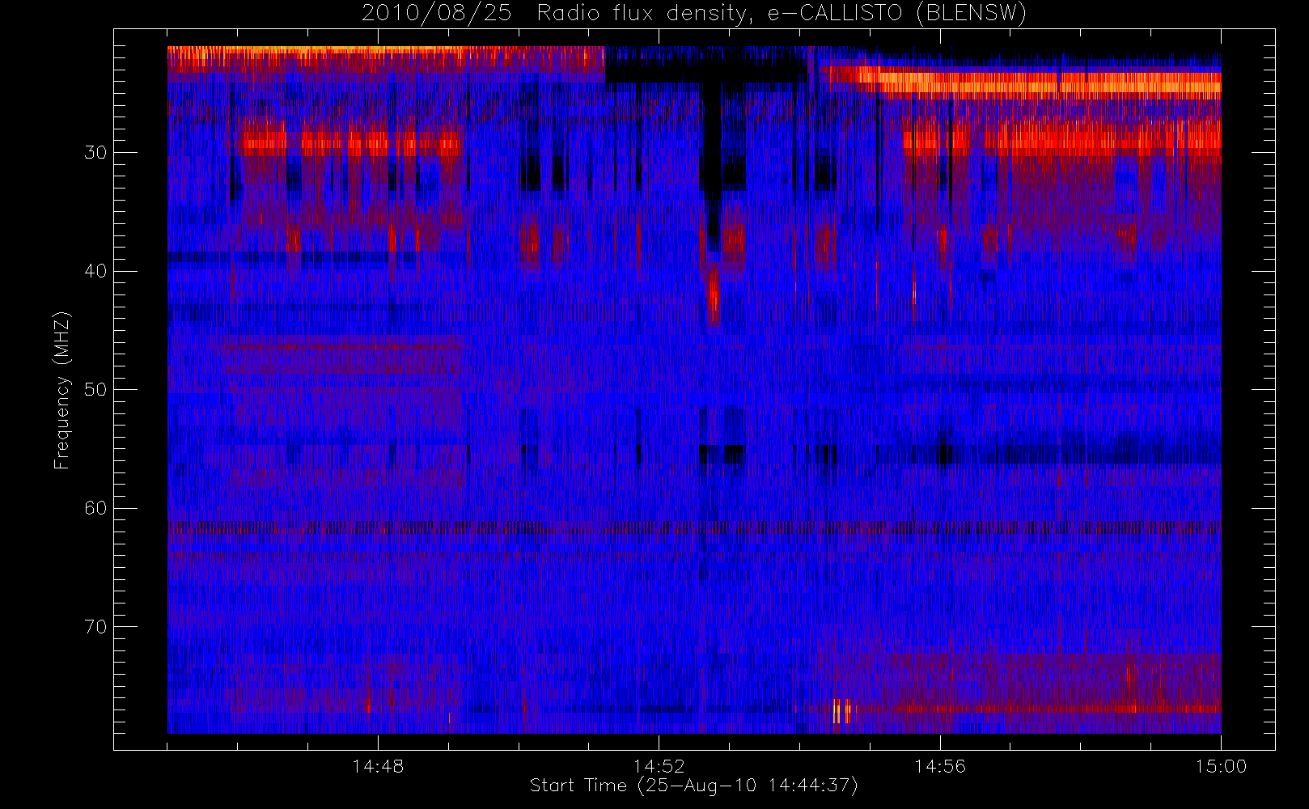
Task: Select the 14:48 time tick label
Action: tap(378, 766)
